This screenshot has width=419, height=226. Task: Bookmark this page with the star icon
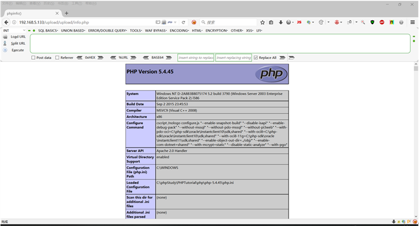point(263,22)
